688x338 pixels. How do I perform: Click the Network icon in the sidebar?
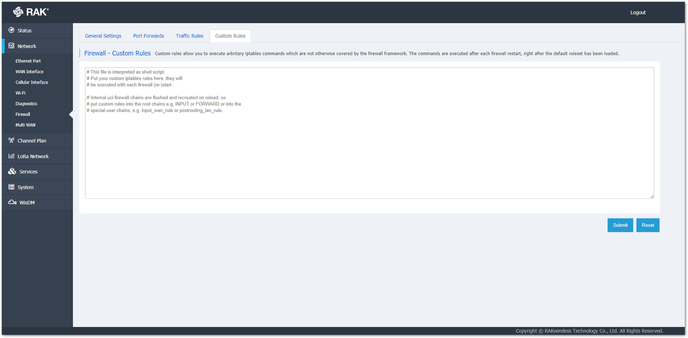(11, 46)
